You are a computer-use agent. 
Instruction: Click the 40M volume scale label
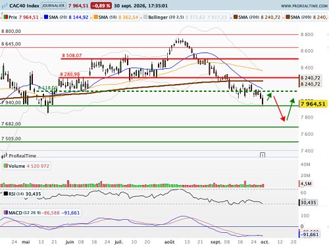(305, 165)
